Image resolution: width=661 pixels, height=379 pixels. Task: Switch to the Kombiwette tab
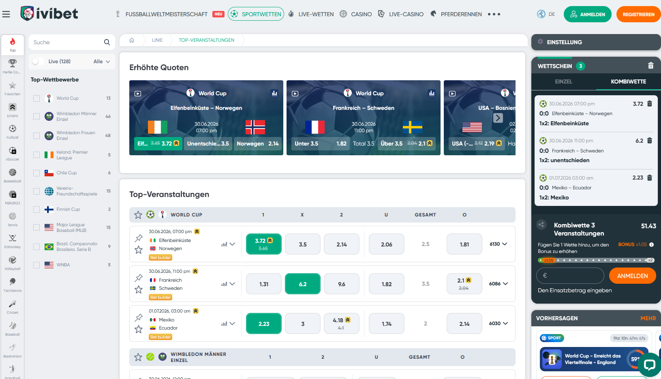pos(628,81)
